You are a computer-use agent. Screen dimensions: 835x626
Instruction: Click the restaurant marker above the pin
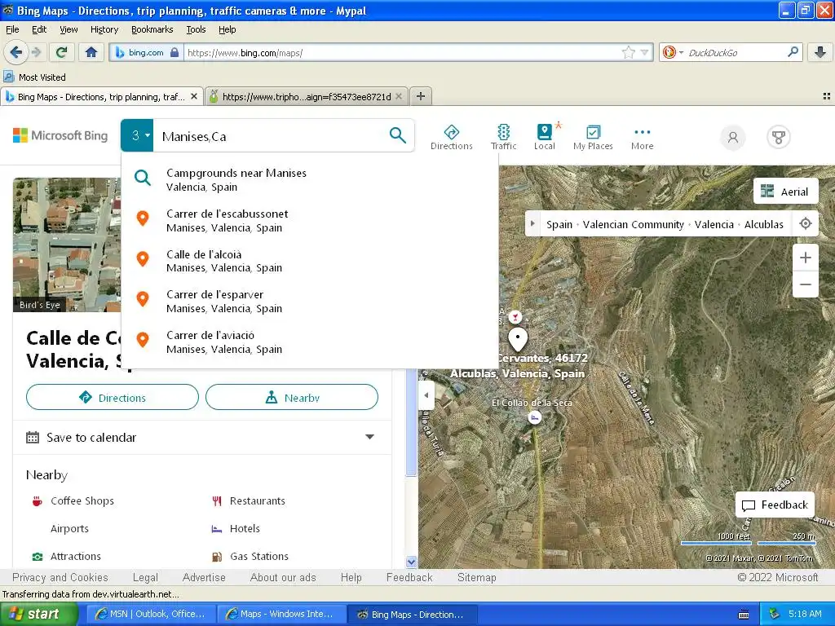point(515,317)
